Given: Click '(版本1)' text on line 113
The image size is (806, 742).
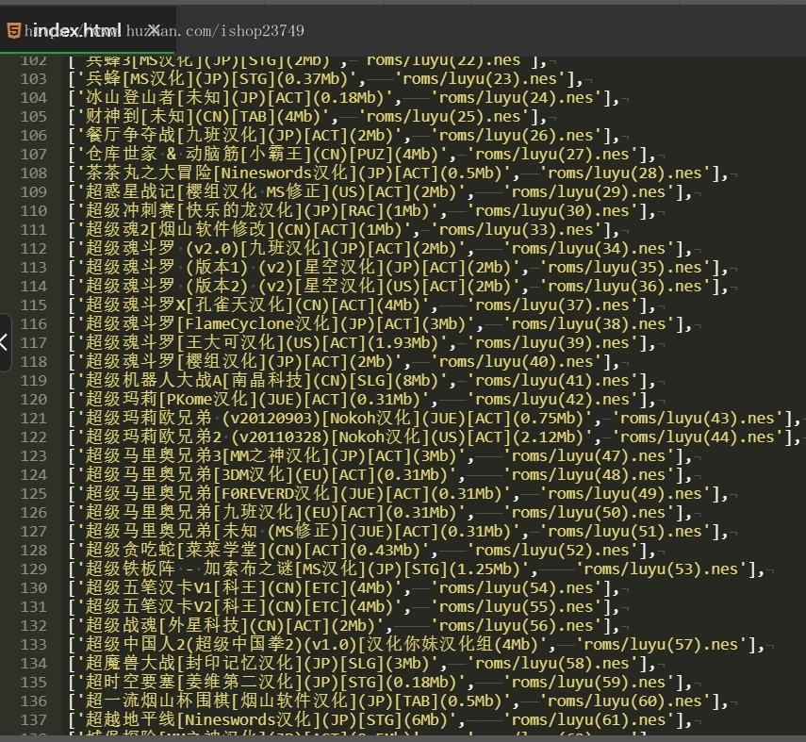Looking at the screenshot, I should [x=217, y=268].
